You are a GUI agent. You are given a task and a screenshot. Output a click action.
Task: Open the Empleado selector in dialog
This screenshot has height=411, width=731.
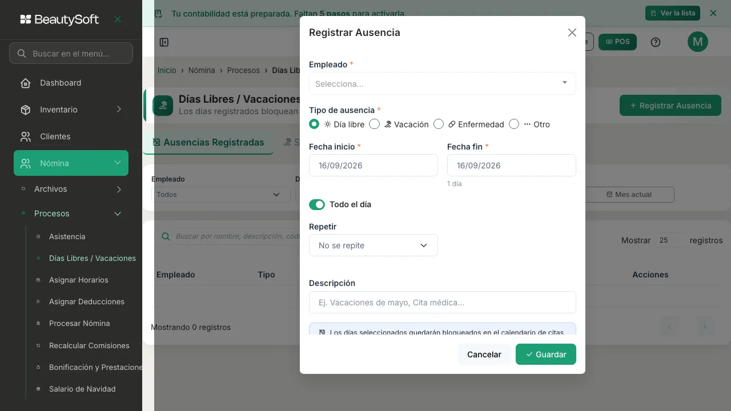click(x=443, y=83)
